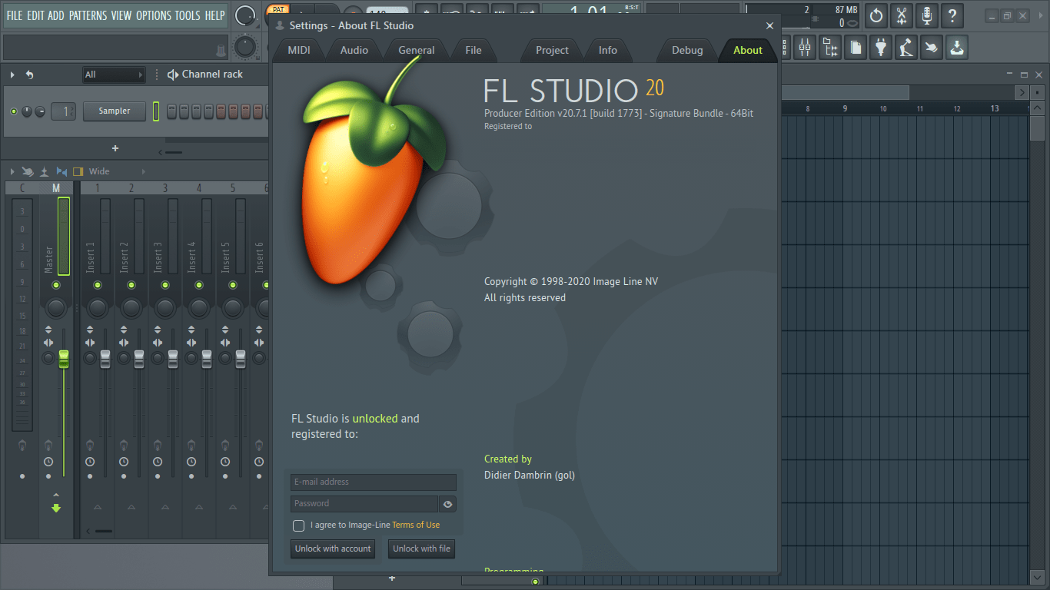Viewport: 1050px width, 590px height.
Task: Open the PATTERNS menu
Action: point(88,15)
